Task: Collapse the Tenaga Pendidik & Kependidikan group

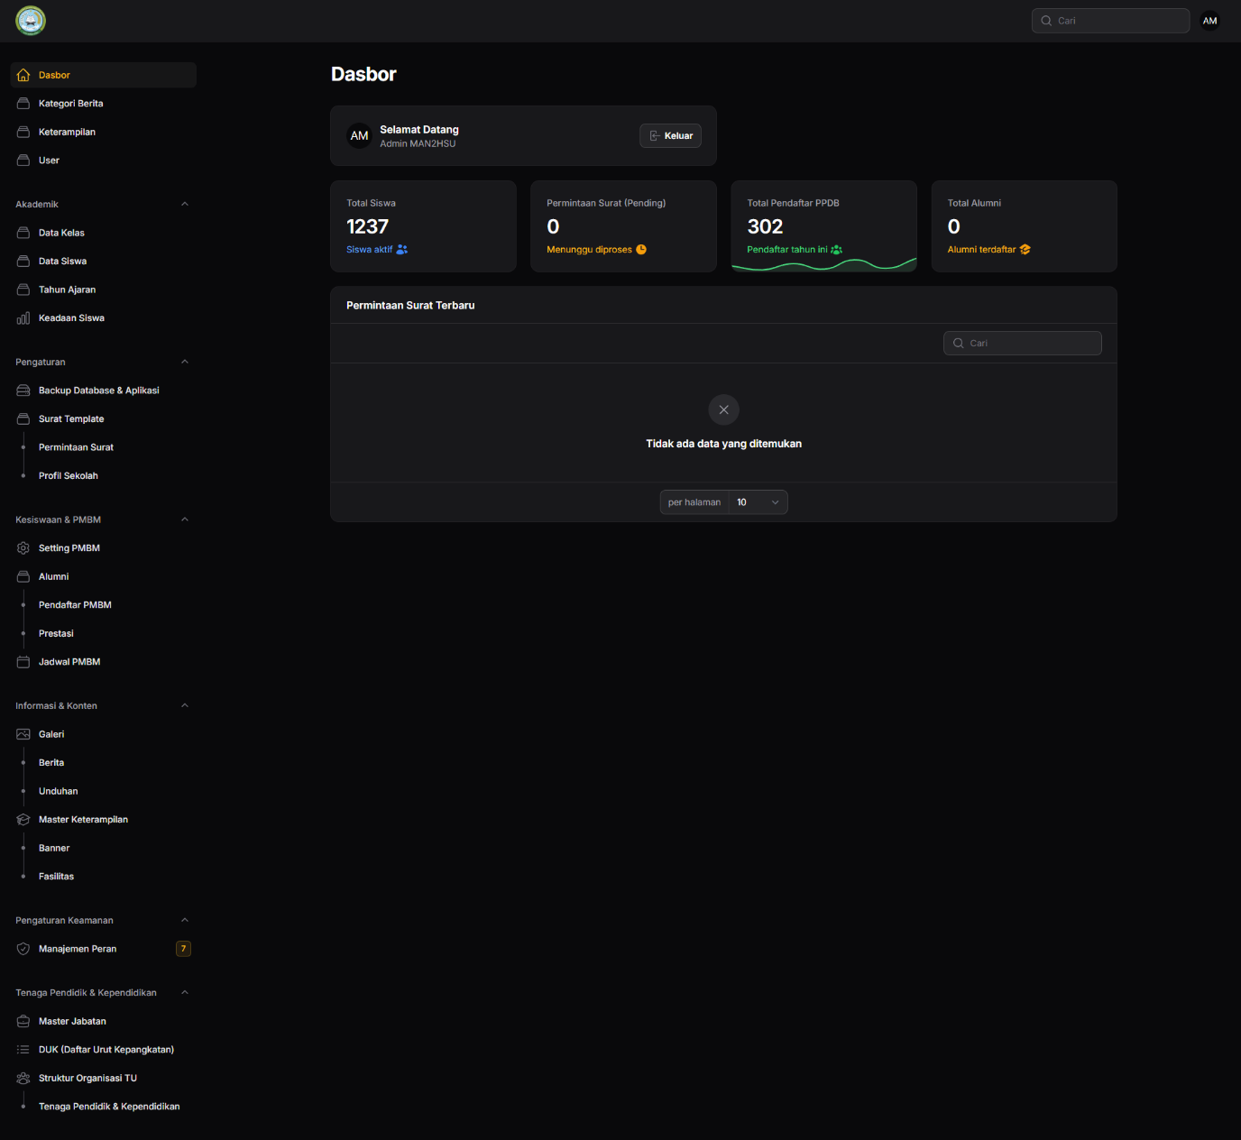Action: [x=185, y=992]
